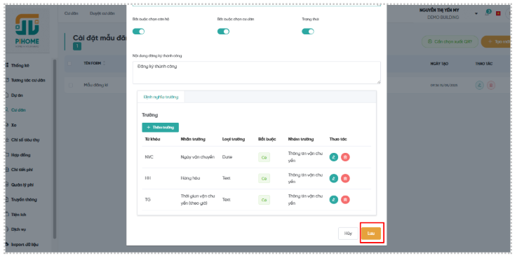Tick the header checkbox beside TÊN FORM
The image size is (517, 256).
click(x=69, y=63)
